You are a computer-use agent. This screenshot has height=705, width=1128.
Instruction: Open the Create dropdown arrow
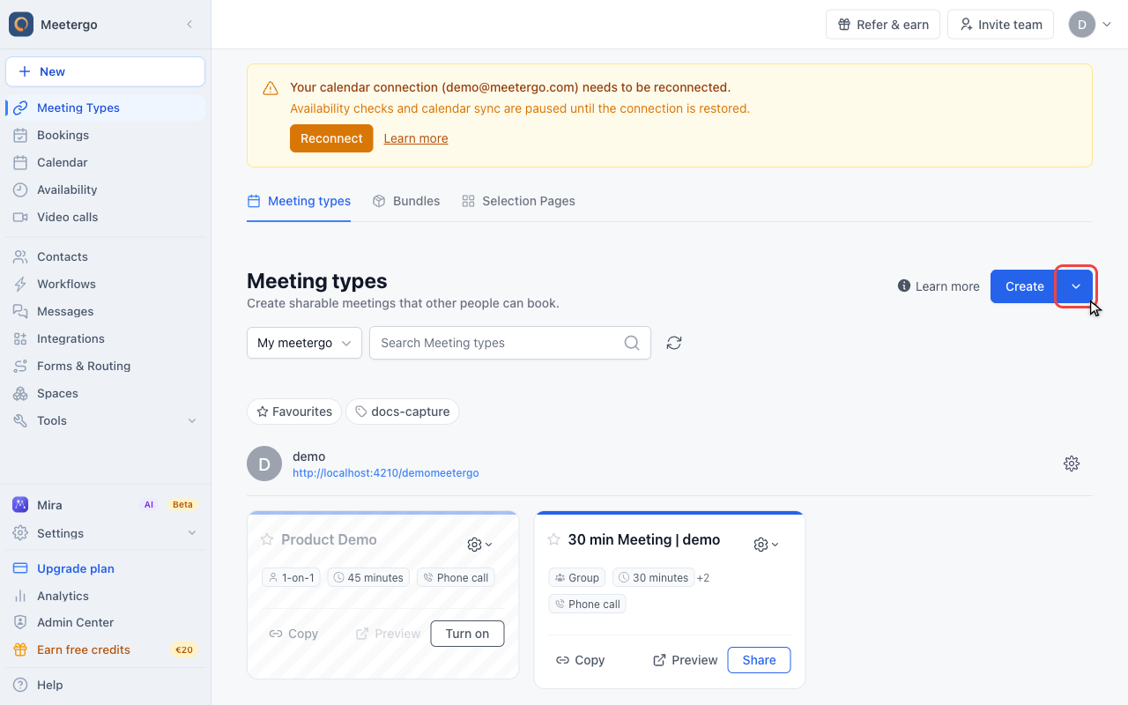[x=1076, y=286]
